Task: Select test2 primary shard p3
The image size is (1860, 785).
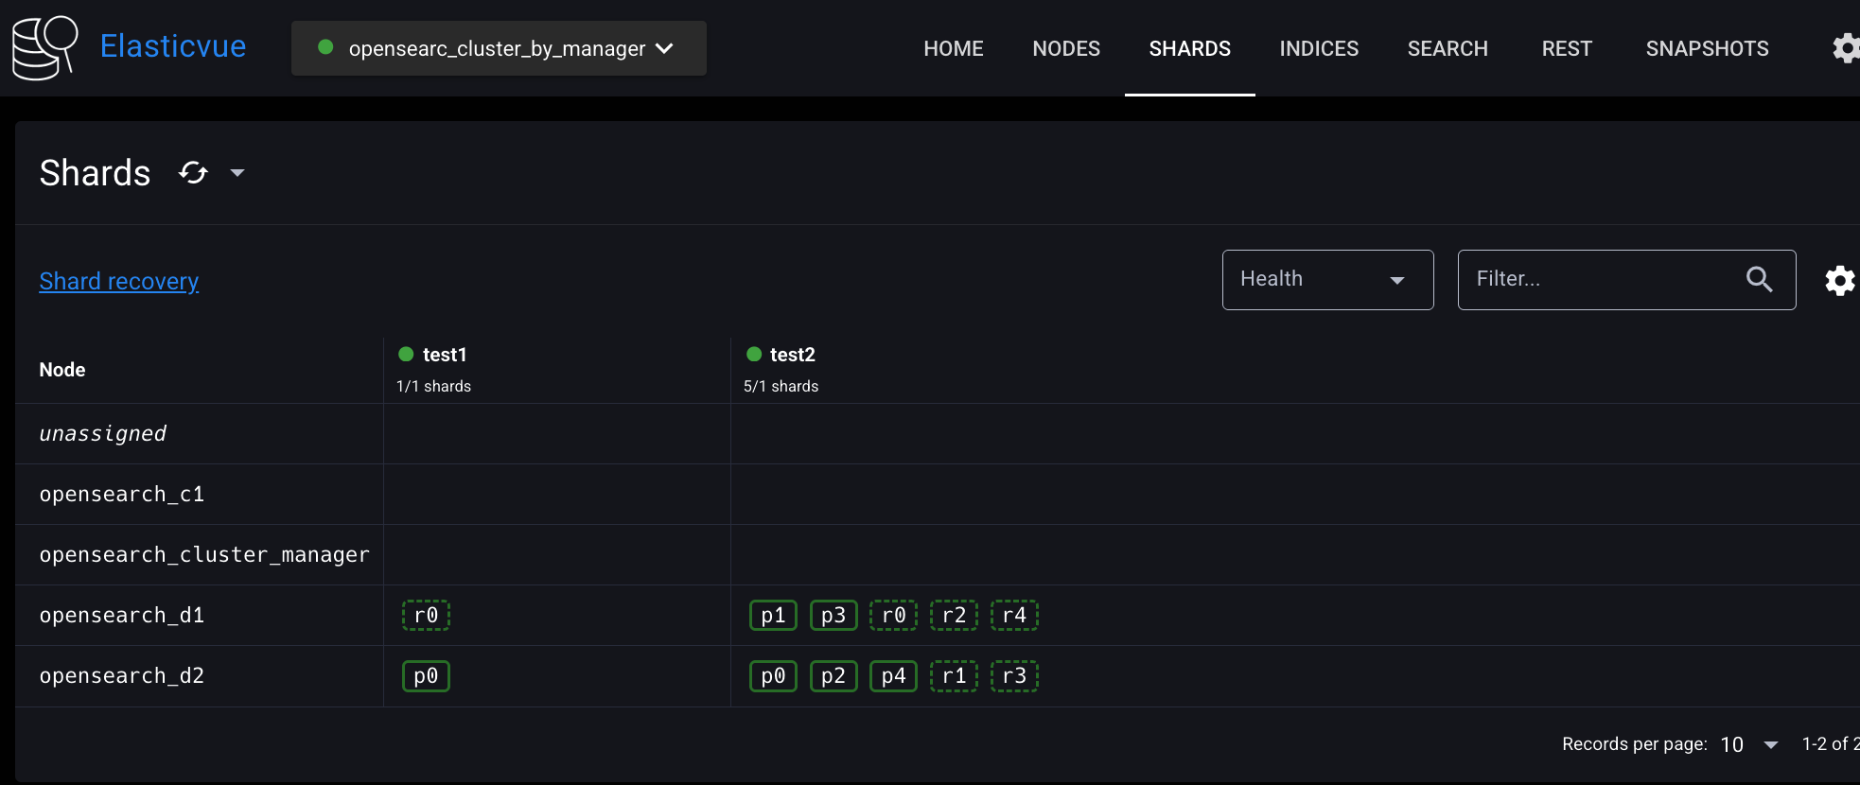Action: [833, 616]
